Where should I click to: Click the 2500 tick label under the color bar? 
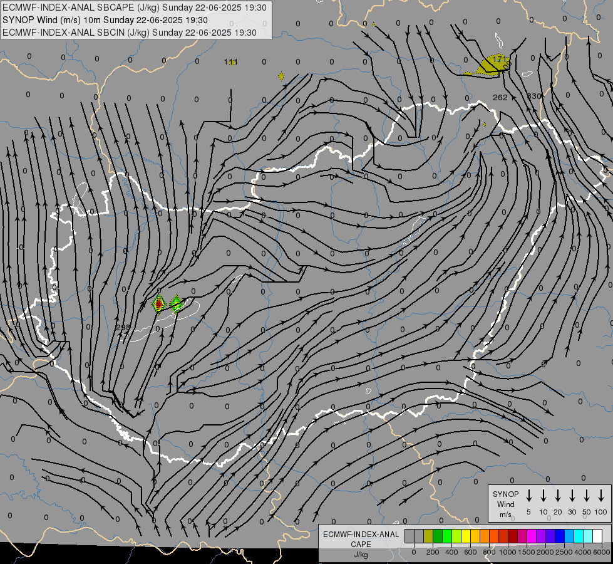point(564,552)
